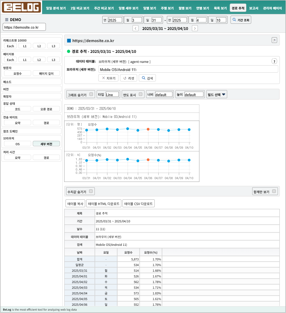Viewport: 286px width, 313px height.
Task: Select Each under 리퀘스트뷰 10000
Action: (10, 46)
